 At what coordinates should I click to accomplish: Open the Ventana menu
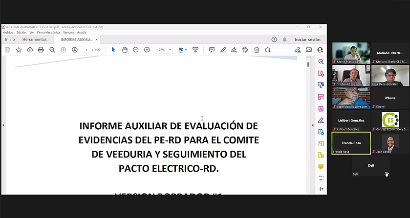click(68, 32)
